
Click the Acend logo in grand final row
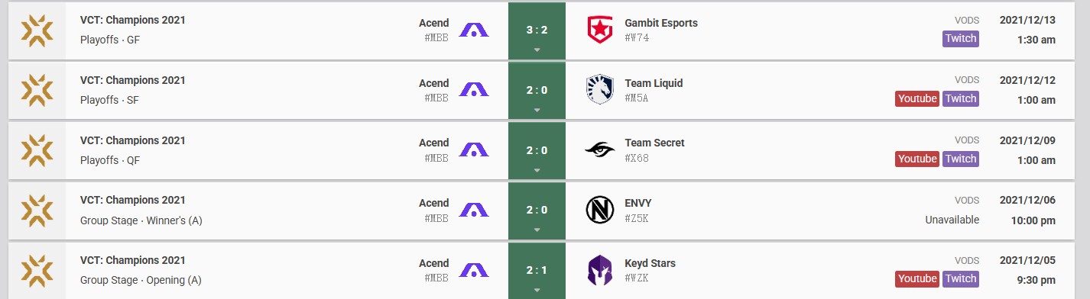[473, 31]
